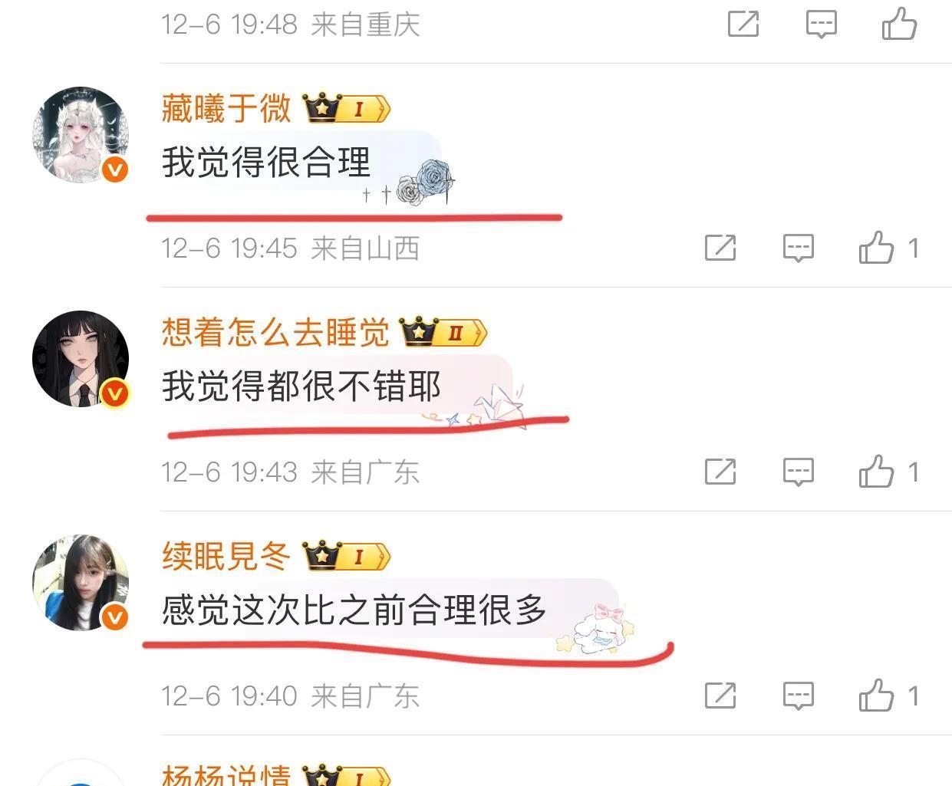Like the comment by 想着怎么去睡觉
952x786 pixels.
click(x=876, y=472)
